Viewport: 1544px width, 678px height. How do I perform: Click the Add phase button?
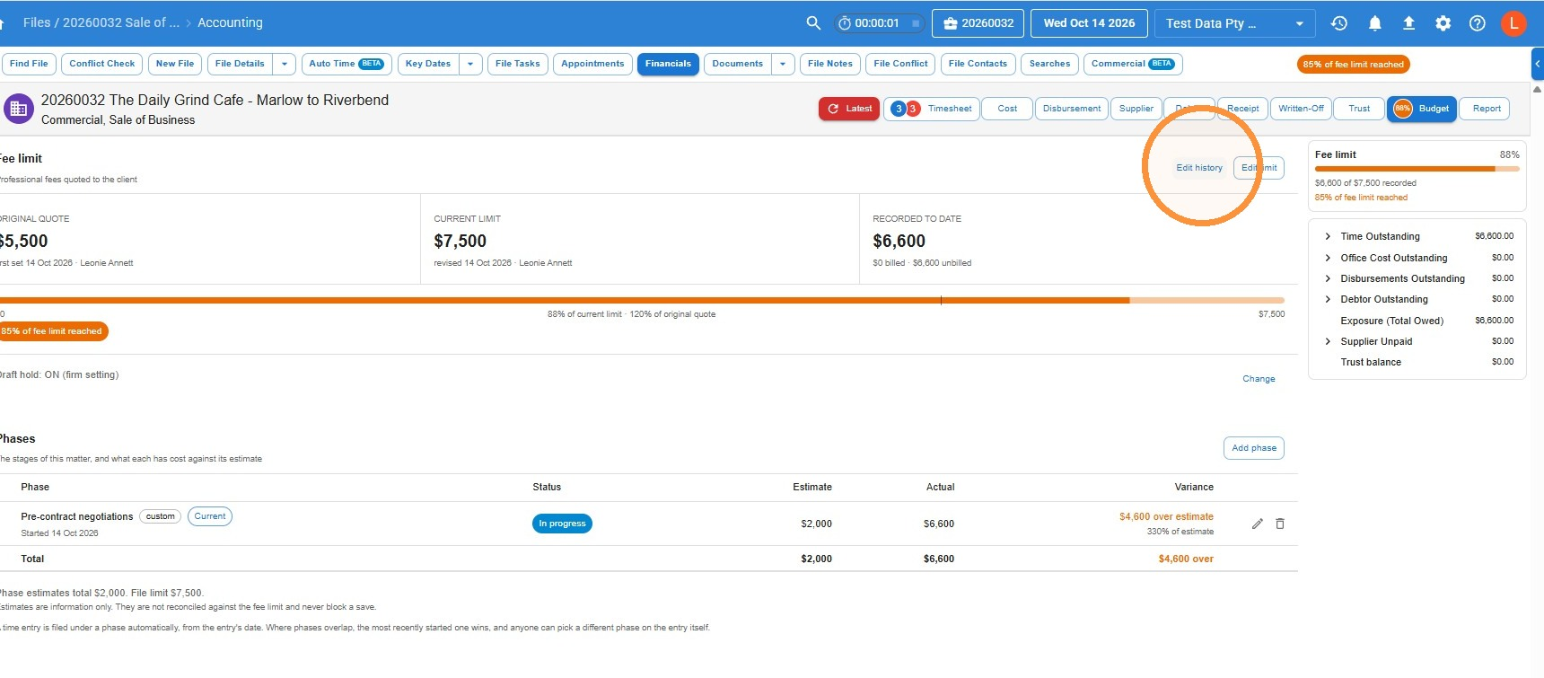click(x=1254, y=448)
